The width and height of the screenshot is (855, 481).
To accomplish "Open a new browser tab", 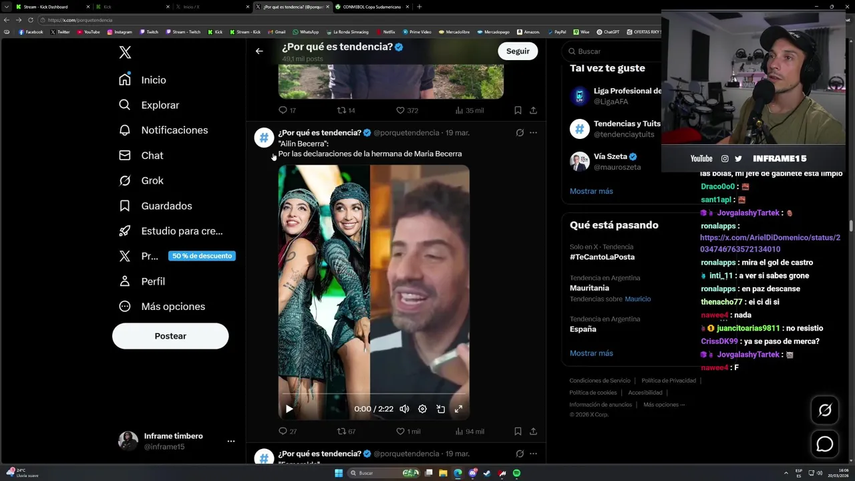I will (419, 7).
